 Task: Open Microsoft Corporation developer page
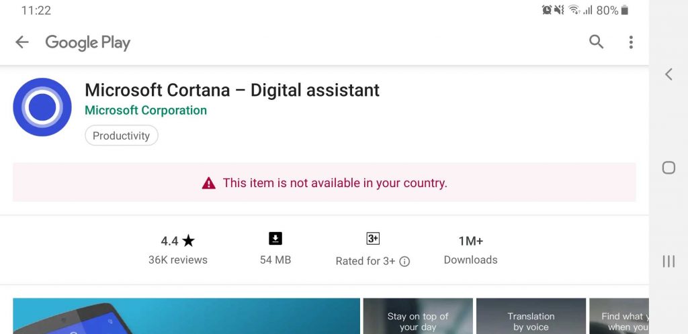click(146, 110)
